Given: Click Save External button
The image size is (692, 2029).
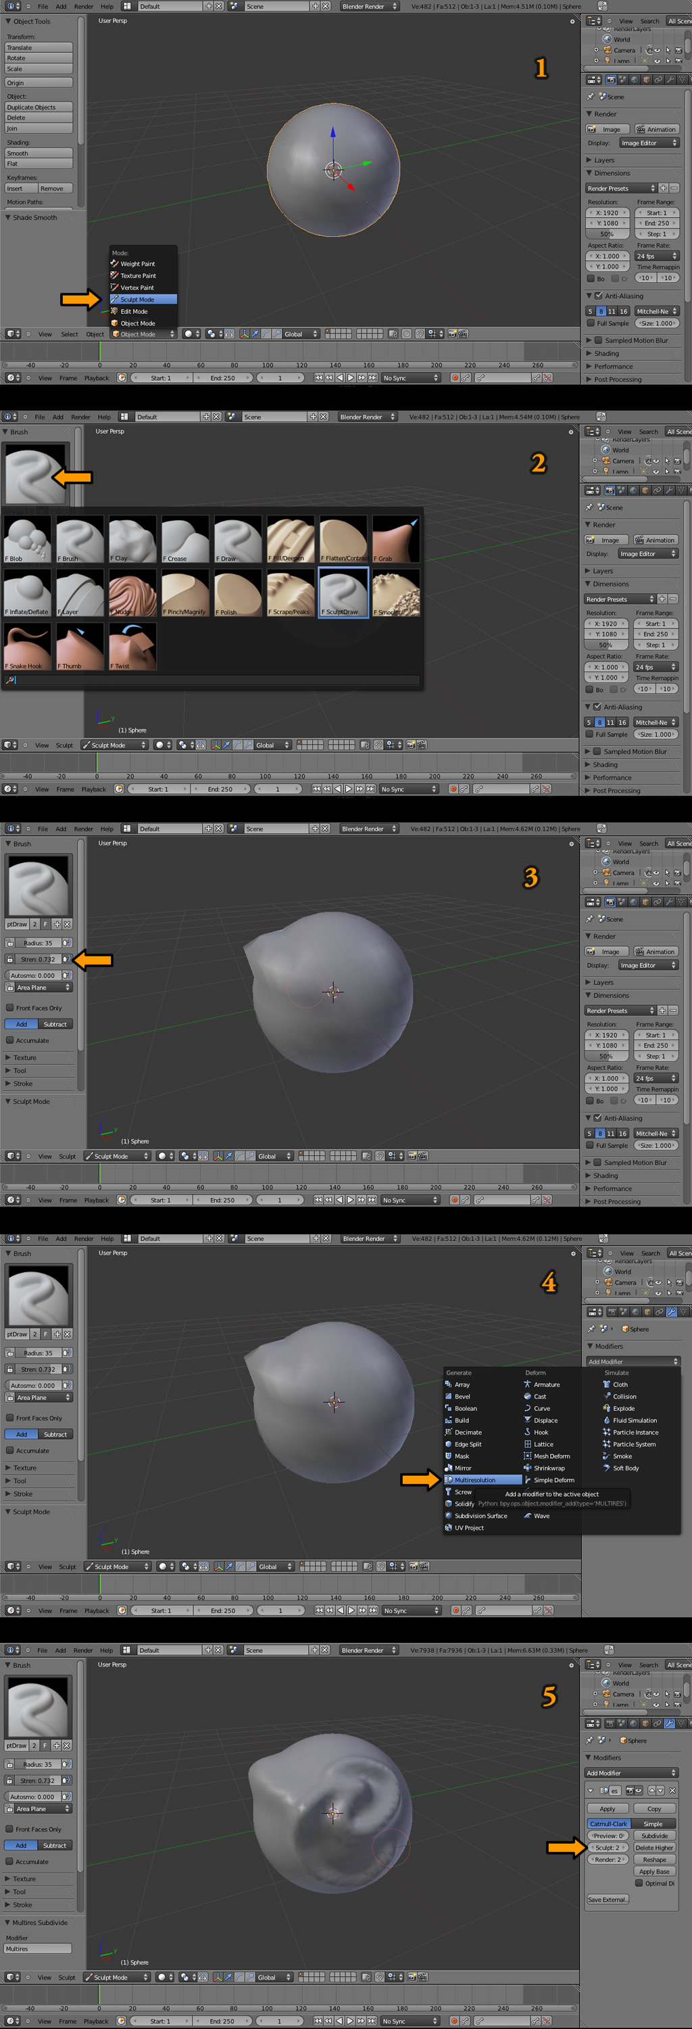Looking at the screenshot, I should click(x=608, y=1899).
